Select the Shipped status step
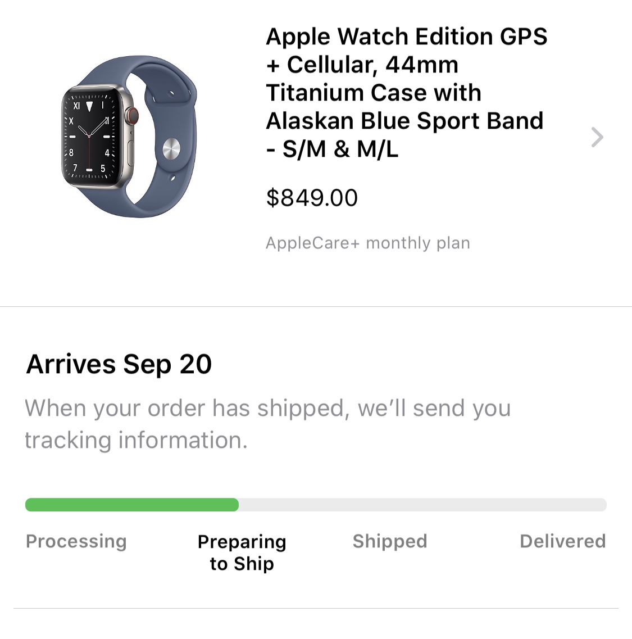 [x=390, y=541]
